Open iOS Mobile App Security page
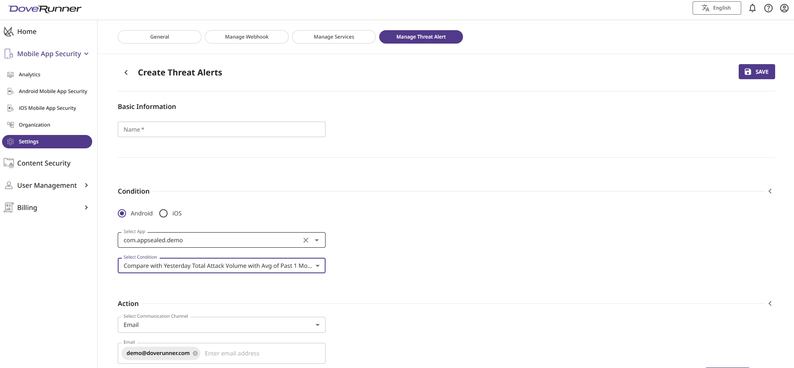 coord(47,108)
